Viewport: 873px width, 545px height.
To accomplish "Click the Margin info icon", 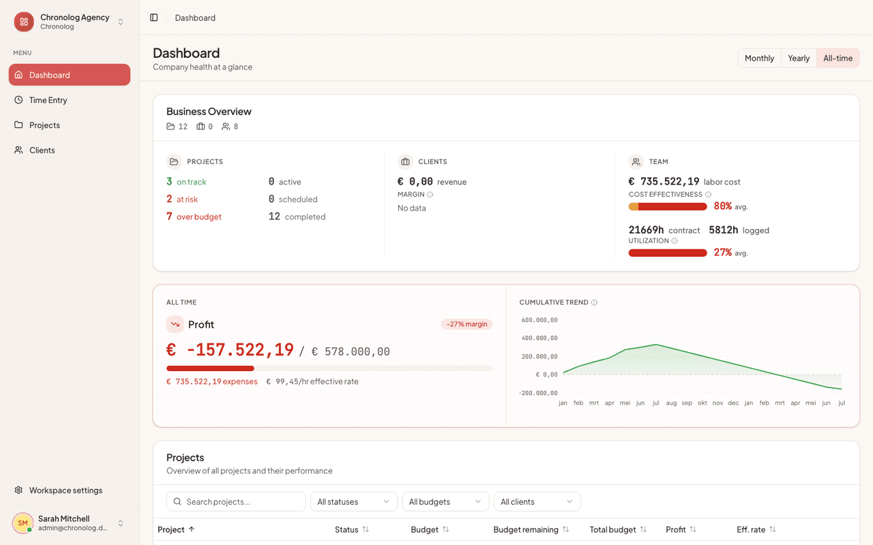I will (430, 195).
